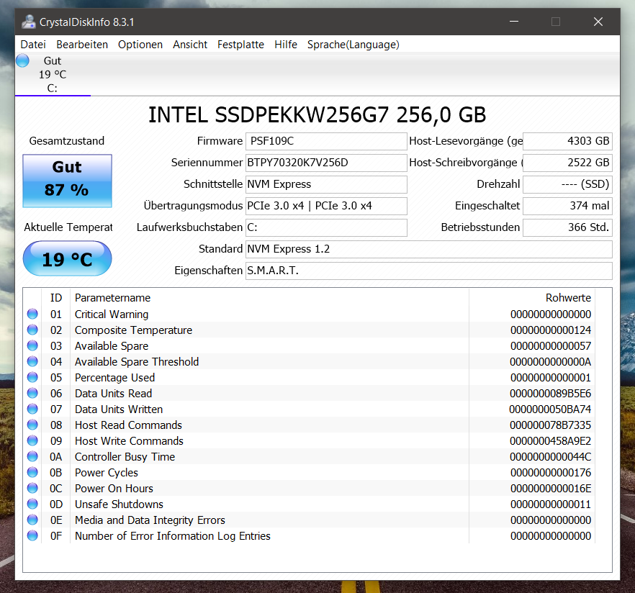635x593 pixels.
Task: Click the blue health orb for drive C:
Action: coord(23,60)
